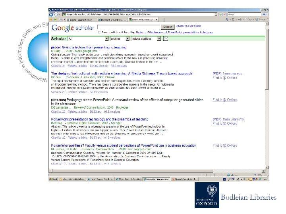Click the Google Scholar logo

(73, 28)
